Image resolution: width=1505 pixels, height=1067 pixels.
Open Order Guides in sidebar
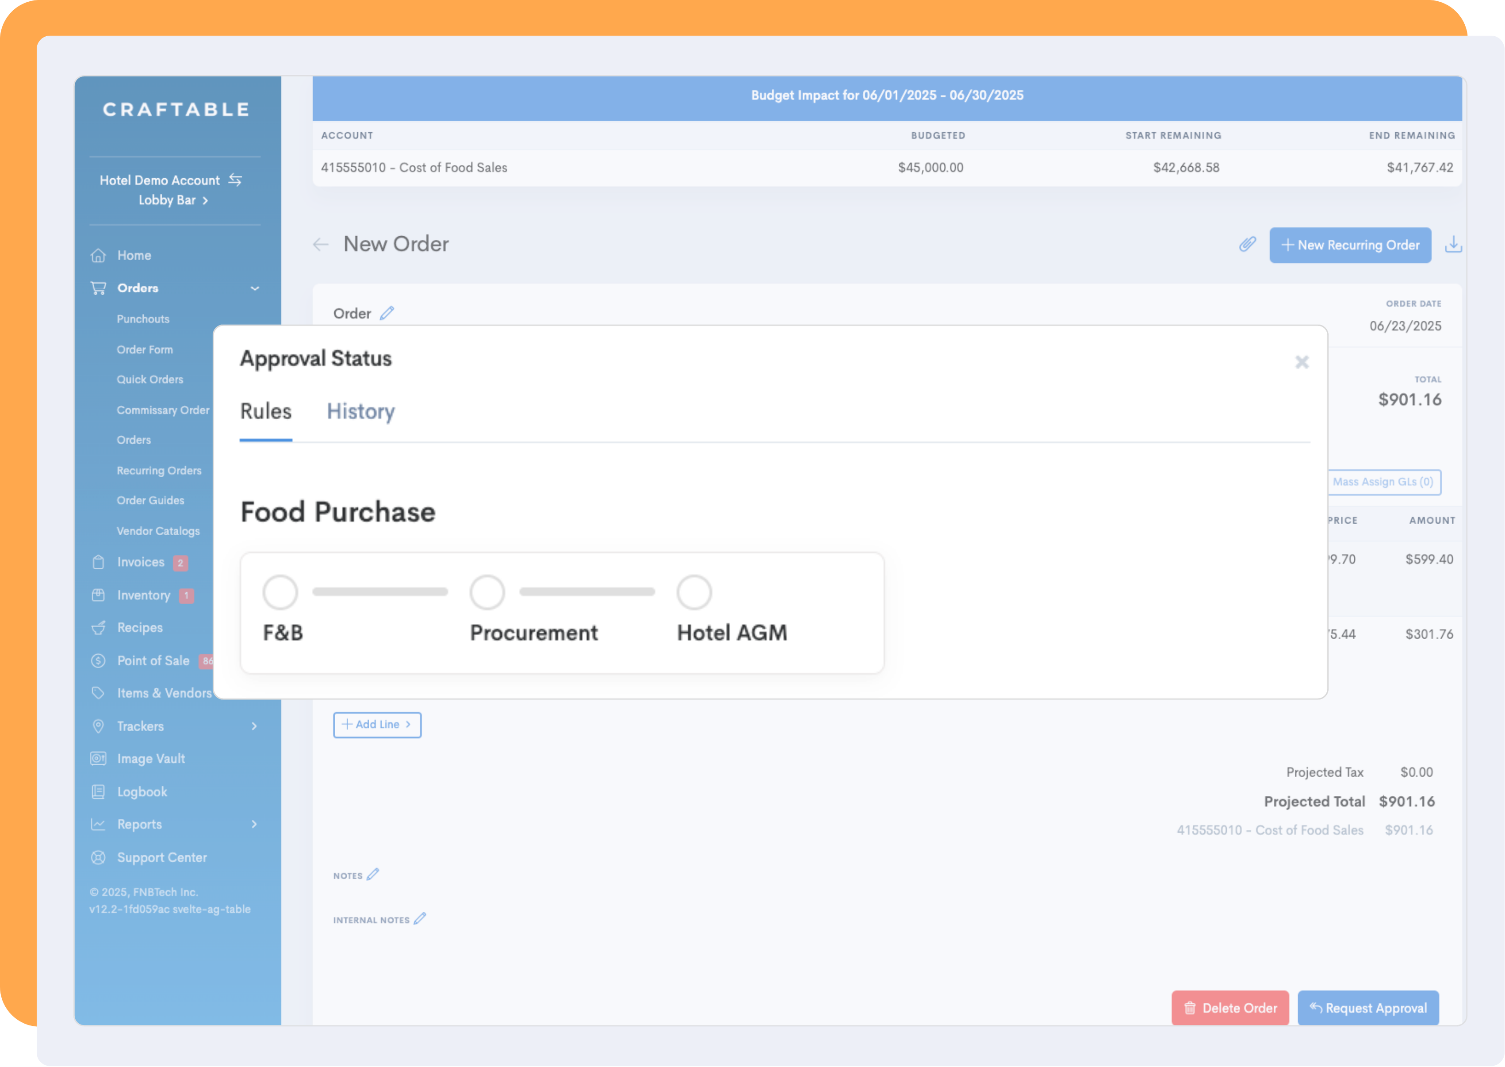coord(150,500)
